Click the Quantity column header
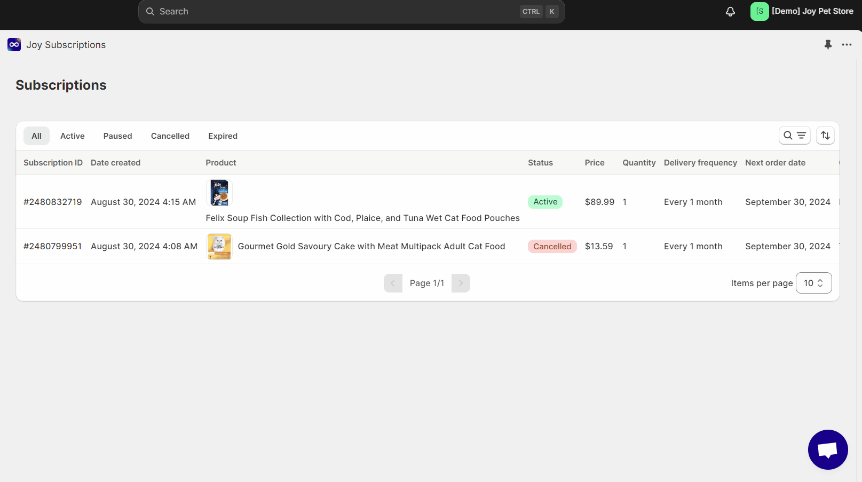The width and height of the screenshot is (862, 482). click(x=639, y=163)
